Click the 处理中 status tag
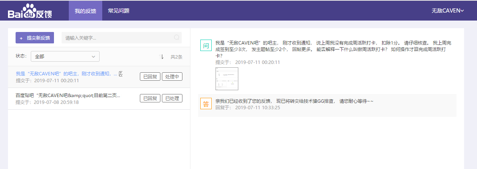Screen dimensions: 477x169 tap(172, 77)
